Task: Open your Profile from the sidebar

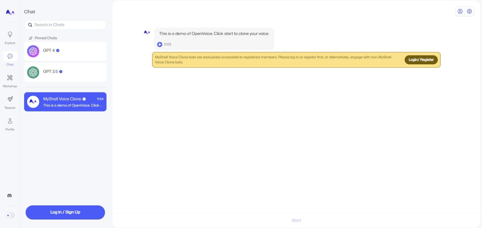Action: 10,123
